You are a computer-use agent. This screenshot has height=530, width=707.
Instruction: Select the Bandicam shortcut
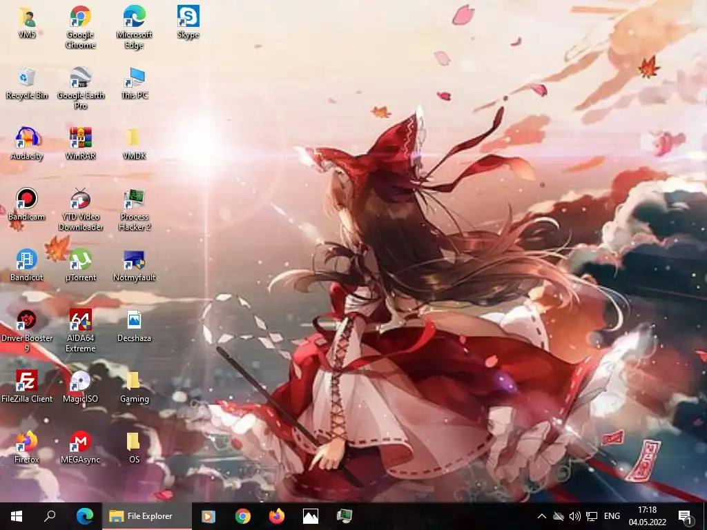(x=27, y=204)
